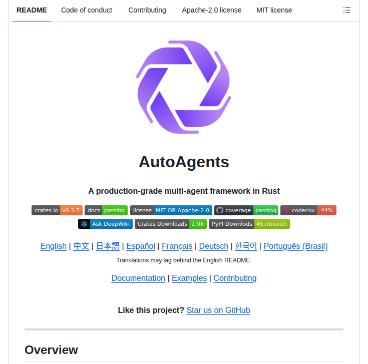The image size is (368, 364).
Task: Open the 日本語 translation link
Action: 108,246
